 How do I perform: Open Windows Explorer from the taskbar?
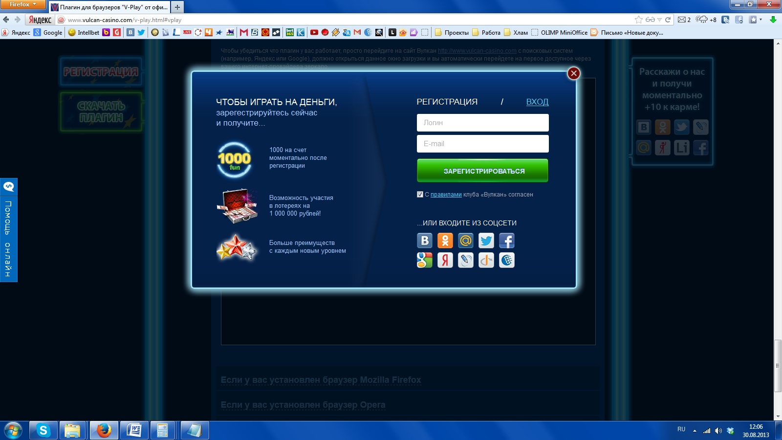(73, 431)
